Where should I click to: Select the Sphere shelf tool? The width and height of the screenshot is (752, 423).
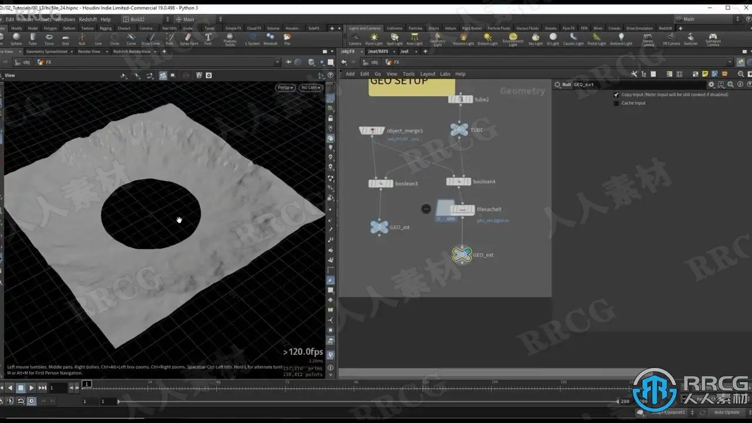tap(16, 39)
